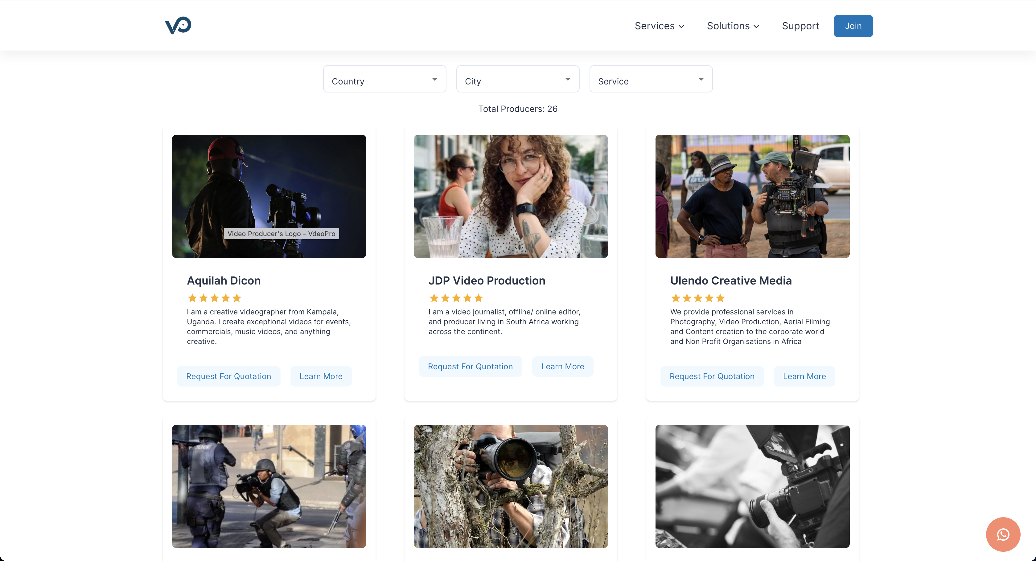
Task: Learn more about JDP Video Production
Action: 563,366
